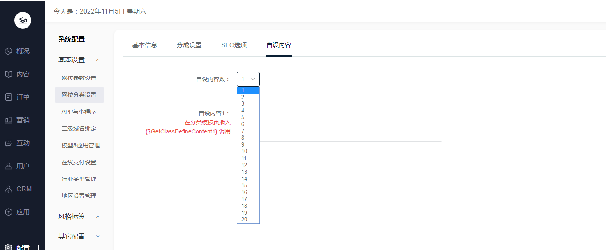The width and height of the screenshot is (606, 250).
Task: Open the 用户 users icon
Action: [8, 166]
